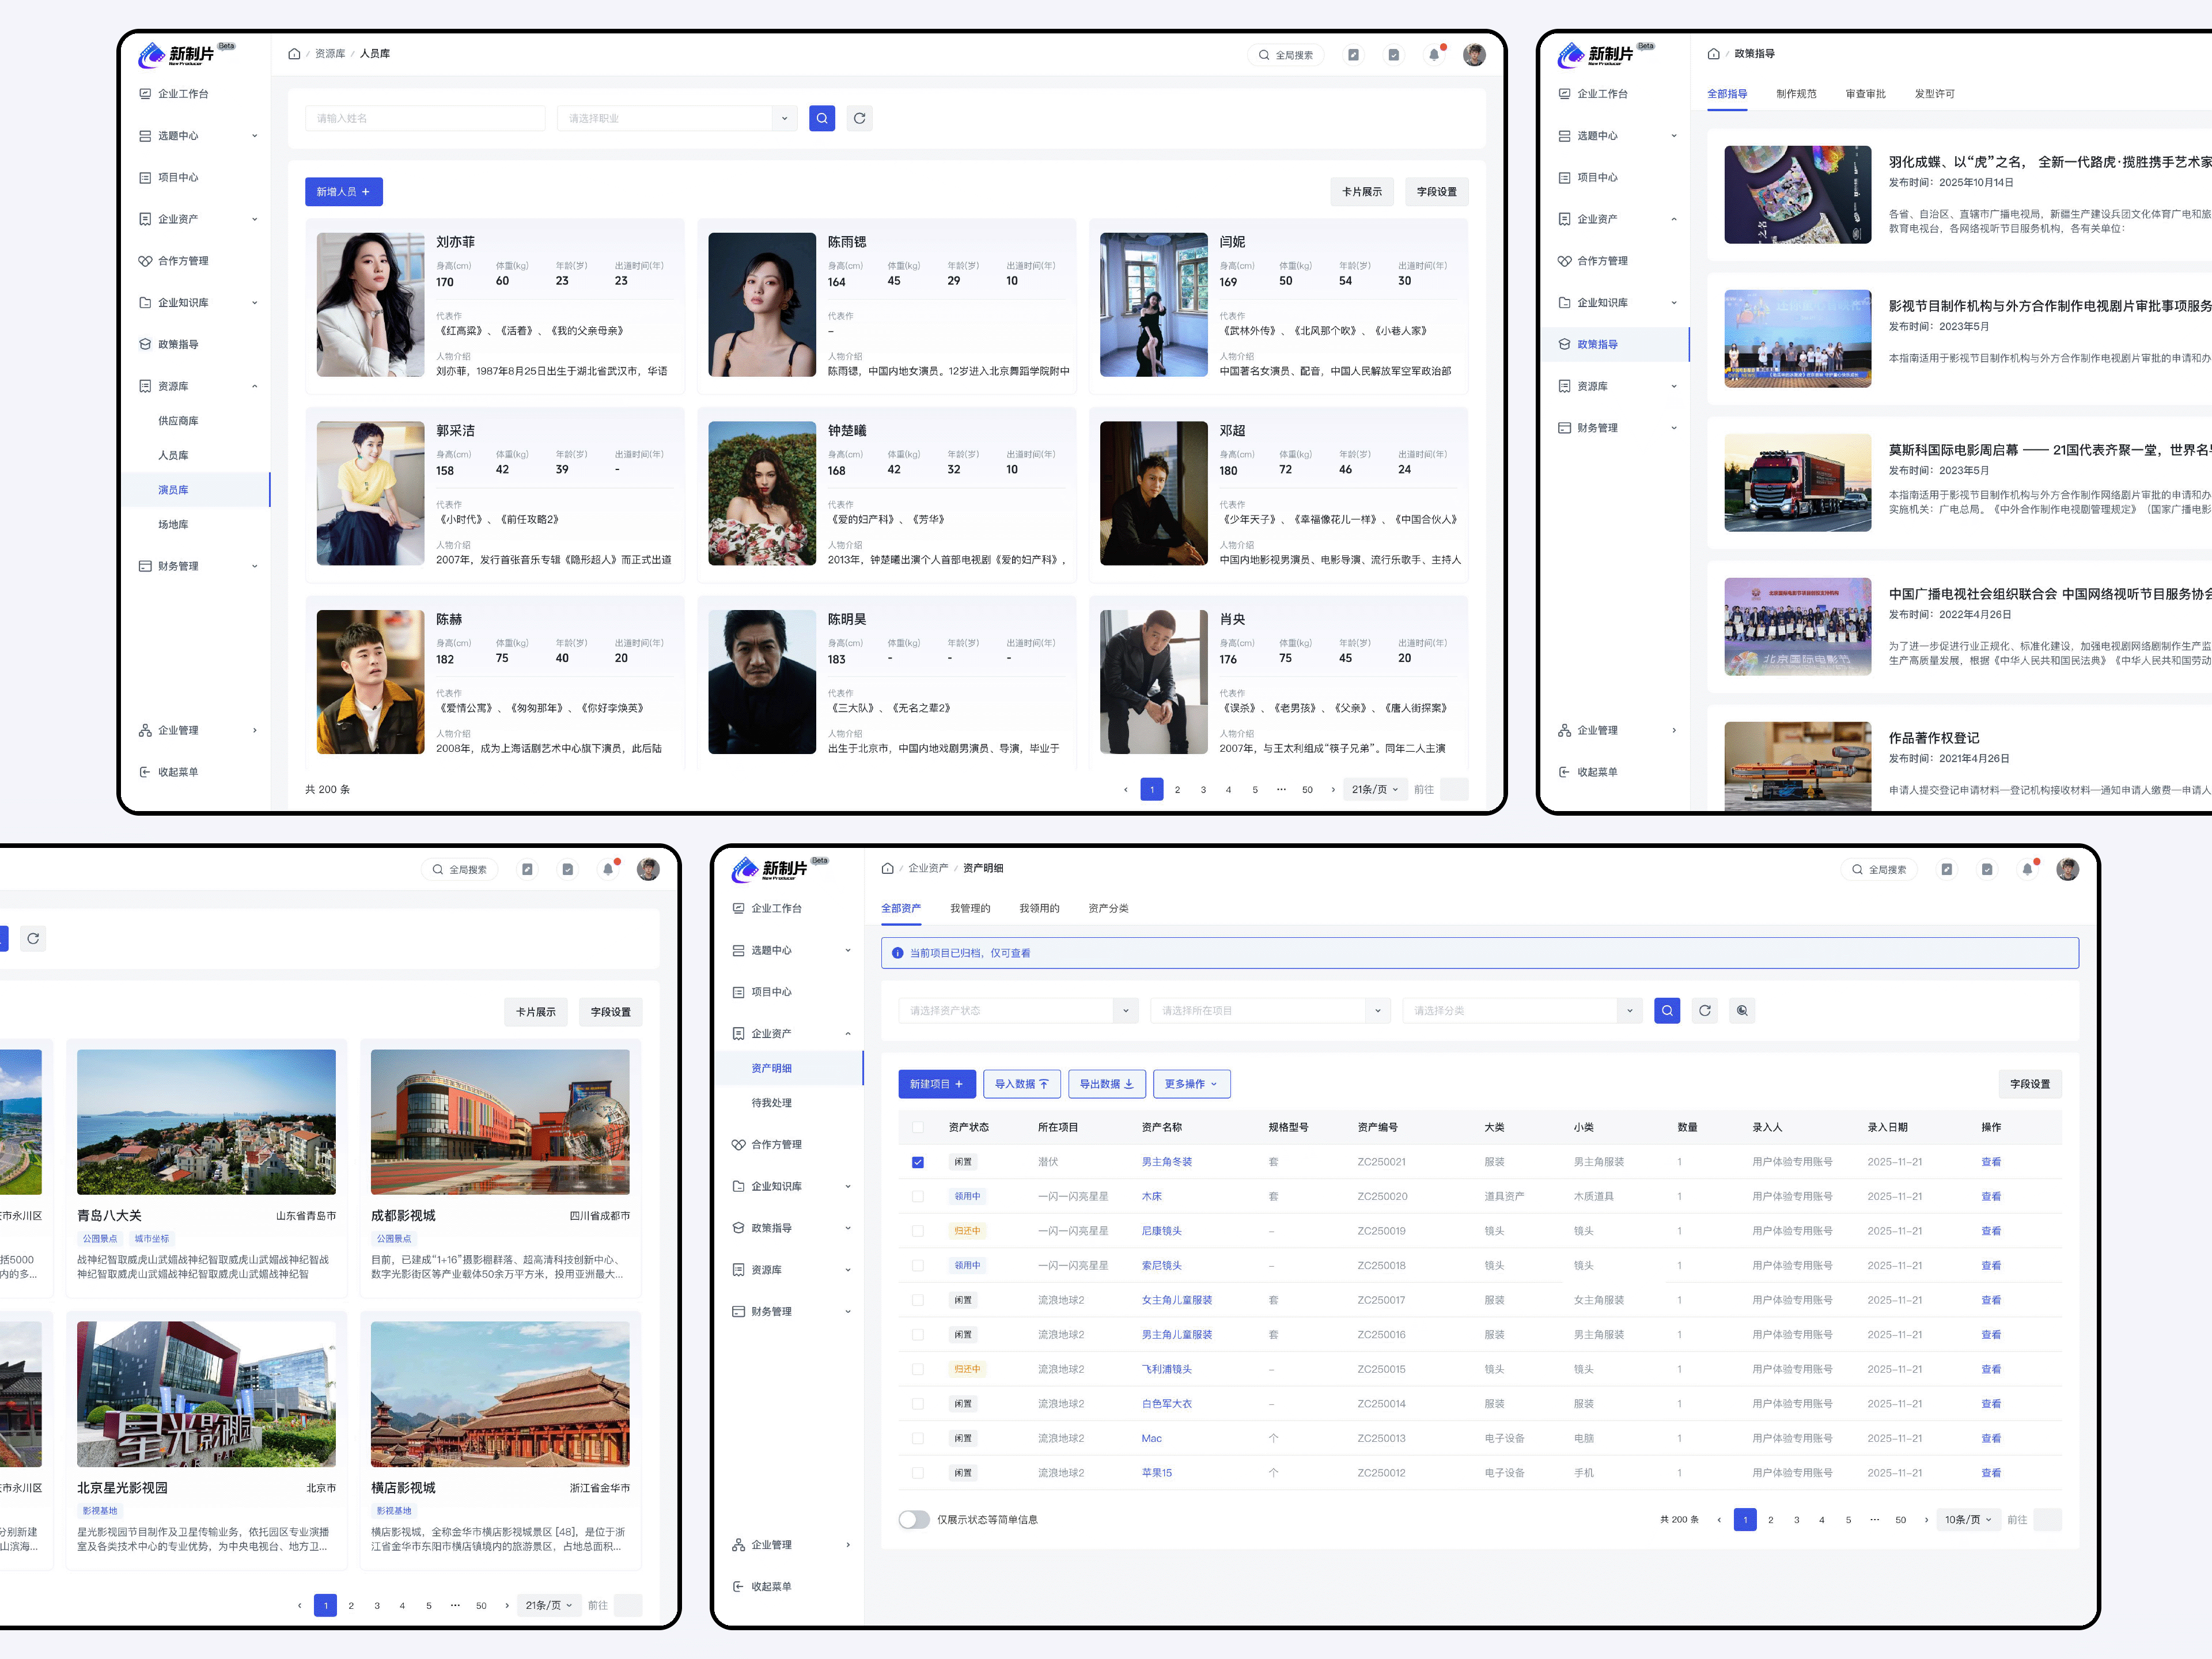Select 场地库 in the personnel library sidebar
2212x1659 pixels.
click(x=173, y=524)
